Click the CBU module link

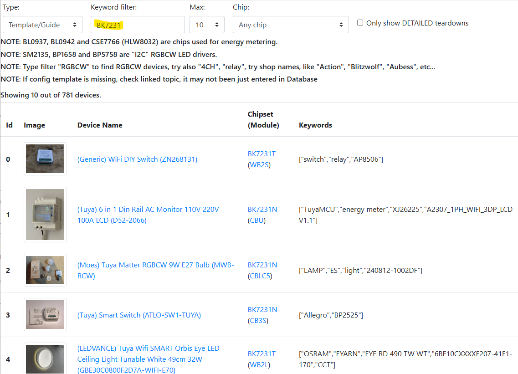click(256, 220)
